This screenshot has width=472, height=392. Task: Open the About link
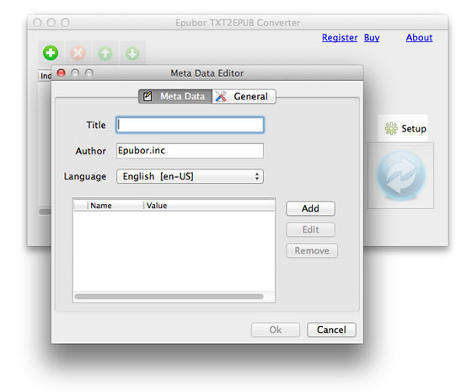coord(419,38)
